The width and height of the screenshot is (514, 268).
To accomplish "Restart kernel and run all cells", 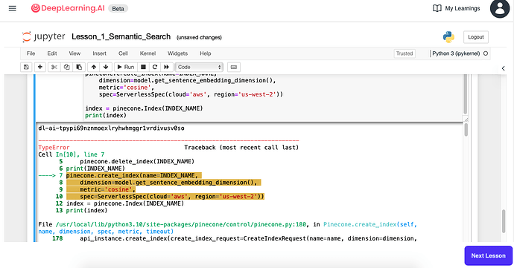I will 167,67.
